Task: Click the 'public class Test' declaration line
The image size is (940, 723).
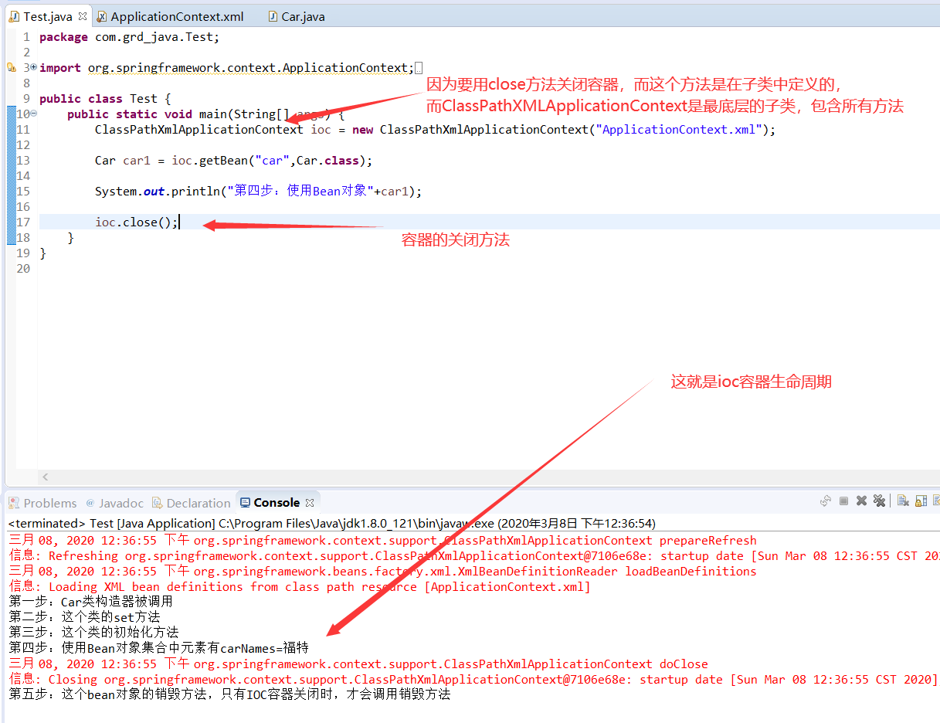Action: point(105,99)
